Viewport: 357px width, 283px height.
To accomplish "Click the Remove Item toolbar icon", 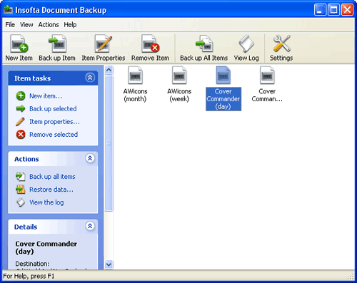I will (x=150, y=43).
